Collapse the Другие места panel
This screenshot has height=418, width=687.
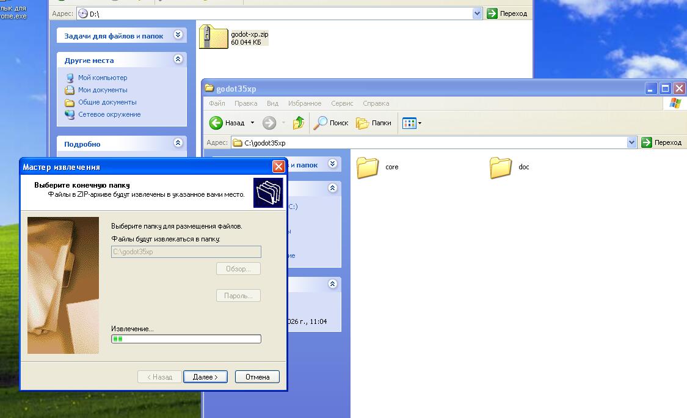click(x=178, y=59)
